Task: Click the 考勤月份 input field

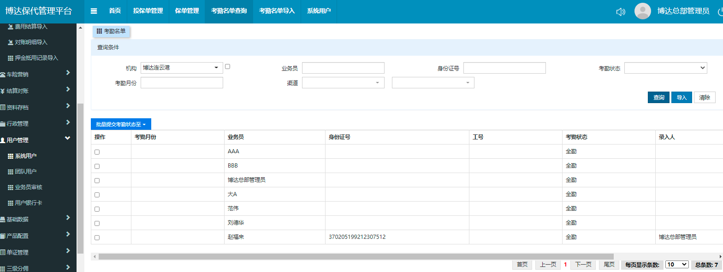Action: coord(182,83)
